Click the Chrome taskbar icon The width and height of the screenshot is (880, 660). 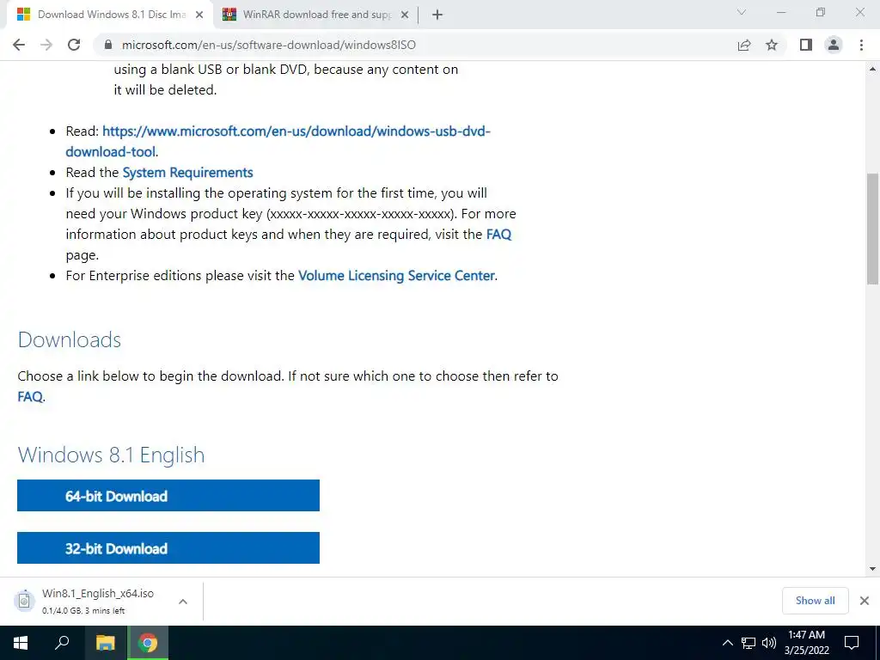point(148,643)
